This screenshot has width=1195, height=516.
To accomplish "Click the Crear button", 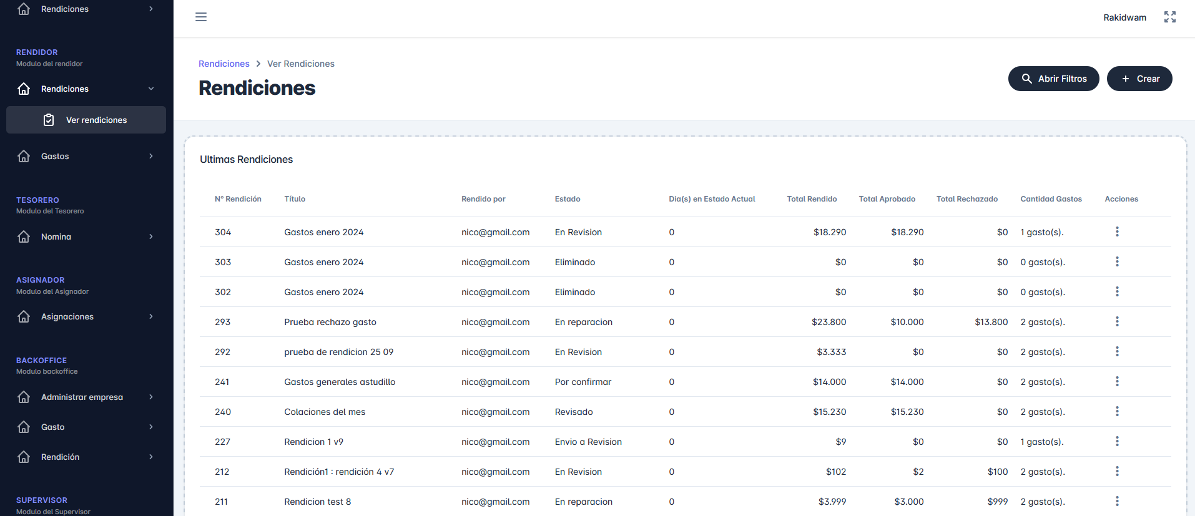I will point(1139,79).
